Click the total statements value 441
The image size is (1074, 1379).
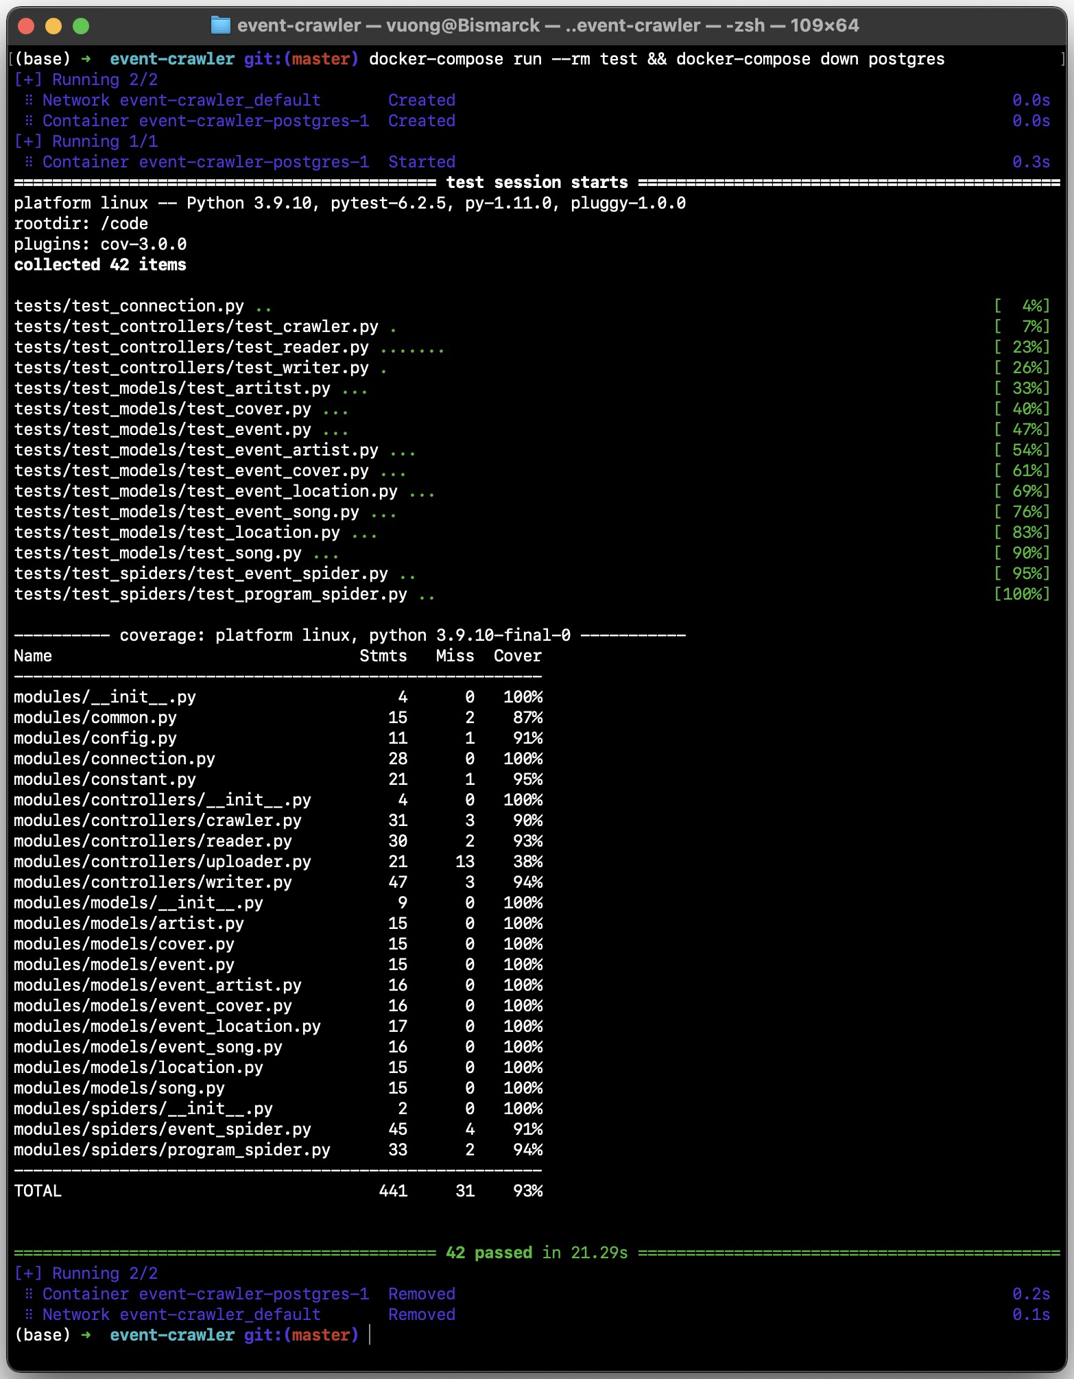pyautogui.click(x=394, y=1191)
